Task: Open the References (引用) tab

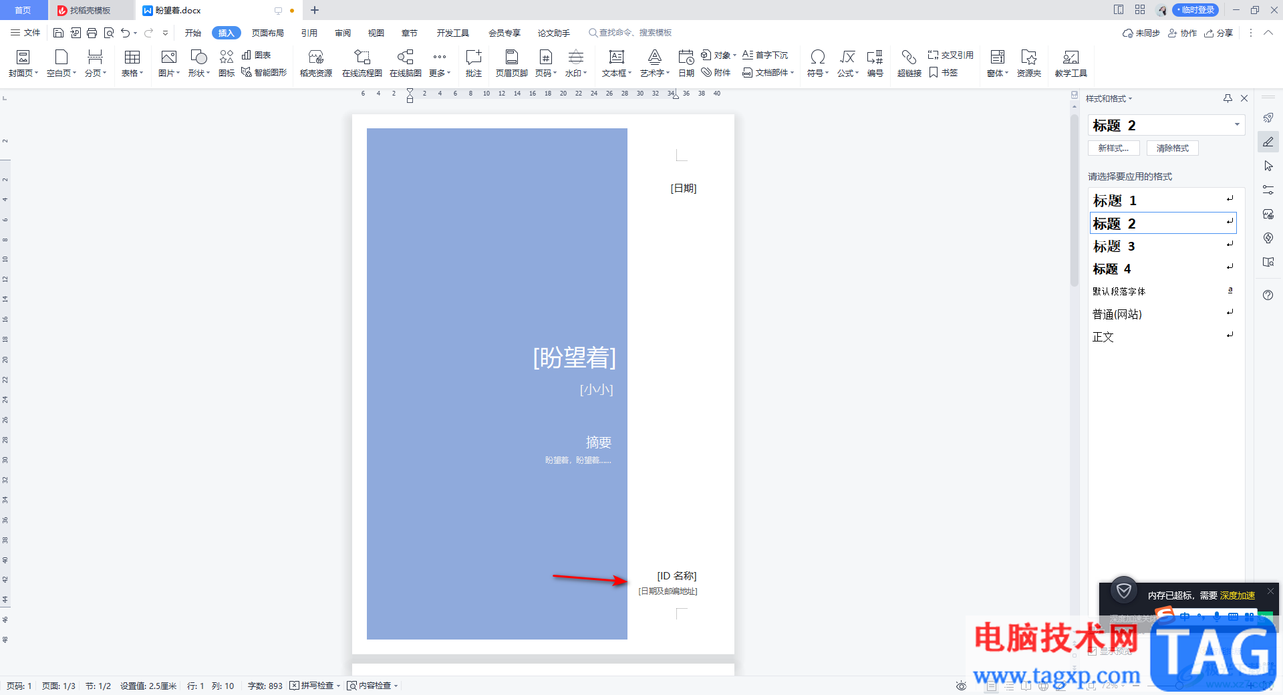Action: (x=309, y=33)
